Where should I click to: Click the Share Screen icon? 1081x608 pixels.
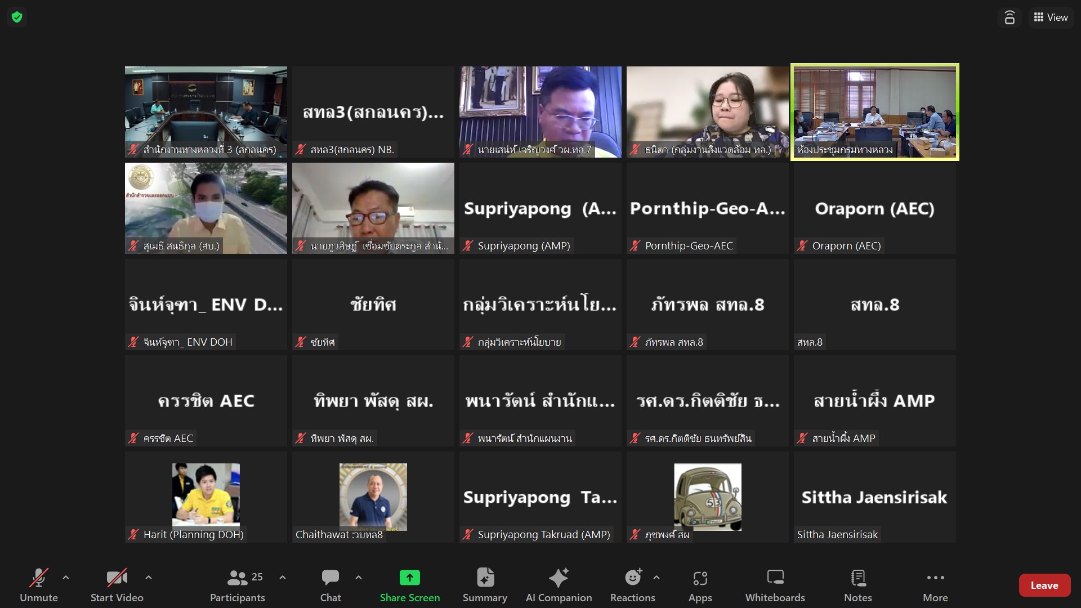(409, 578)
